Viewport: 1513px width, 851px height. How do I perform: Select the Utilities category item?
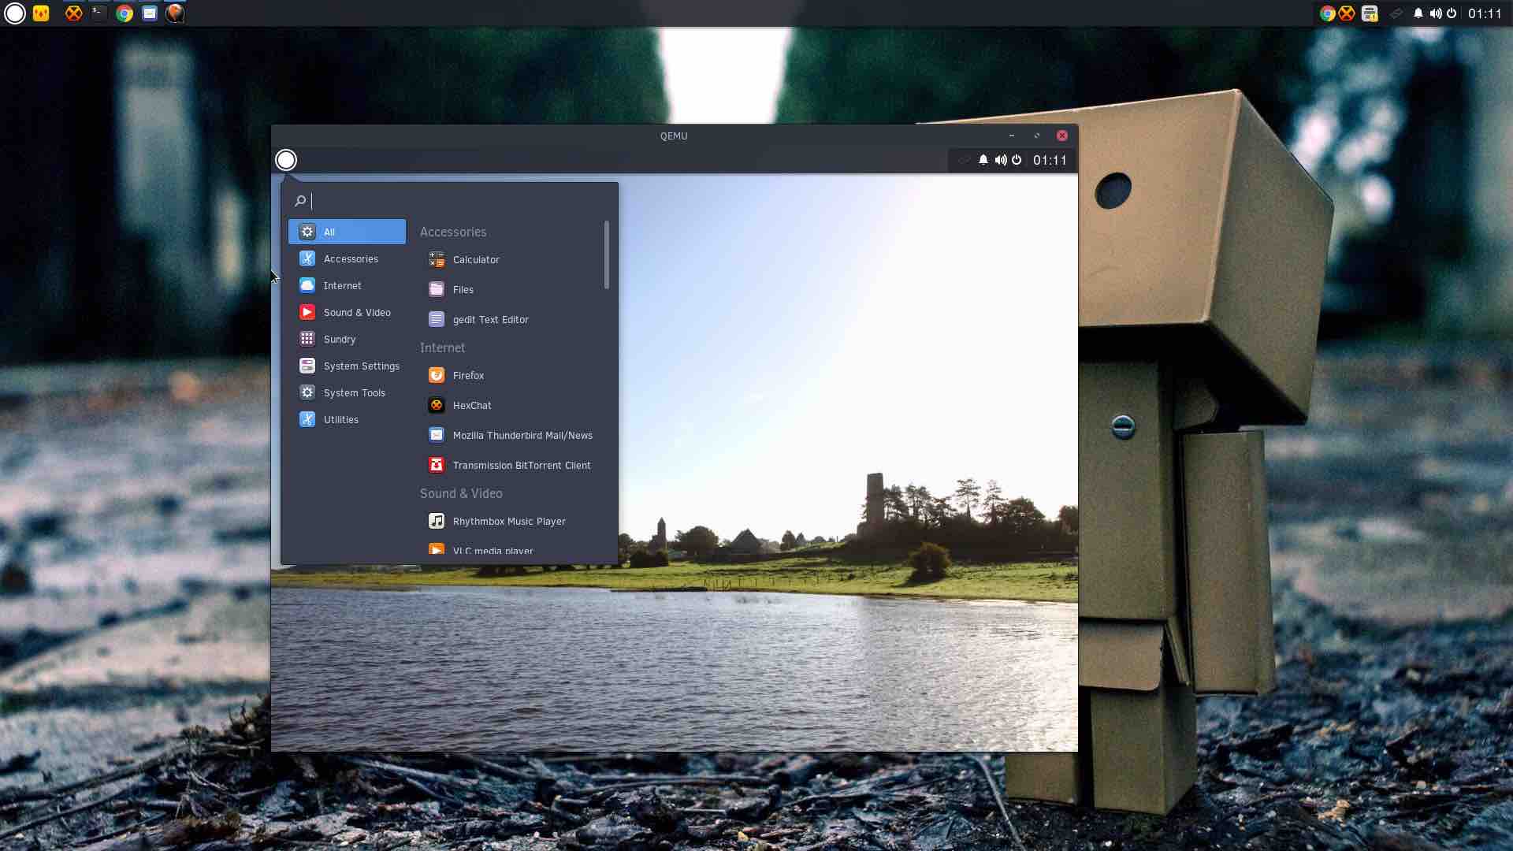(341, 418)
